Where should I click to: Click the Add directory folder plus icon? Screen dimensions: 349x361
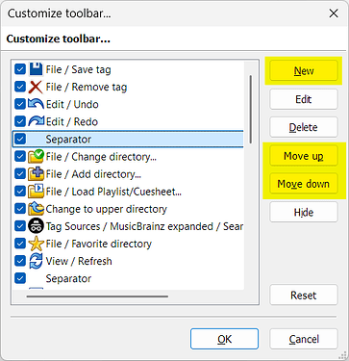[36, 173]
